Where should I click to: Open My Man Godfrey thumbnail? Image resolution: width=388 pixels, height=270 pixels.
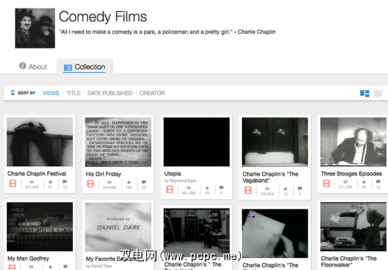click(40, 227)
